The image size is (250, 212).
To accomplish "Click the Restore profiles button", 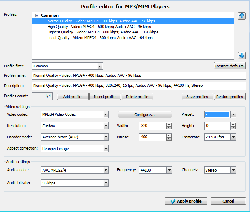I will [x=230, y=97].
